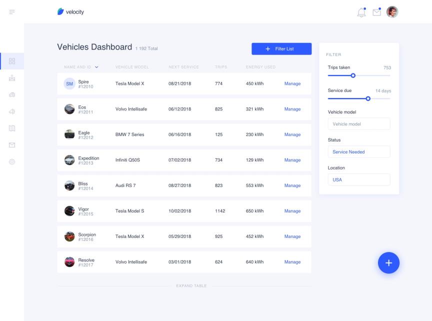
Task: Sort by Name and ID column chevron
Action: [x=96, y=67]
